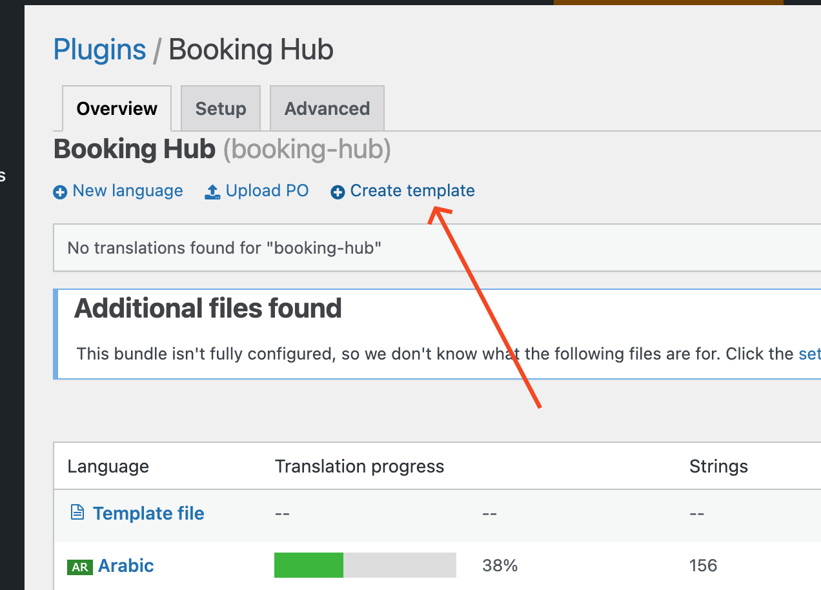
Task: Open the Arabic translation link
Action: (x=126, y=566)
